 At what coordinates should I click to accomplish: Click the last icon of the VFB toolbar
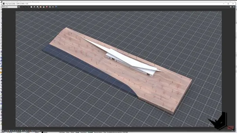tap(234, 7)
